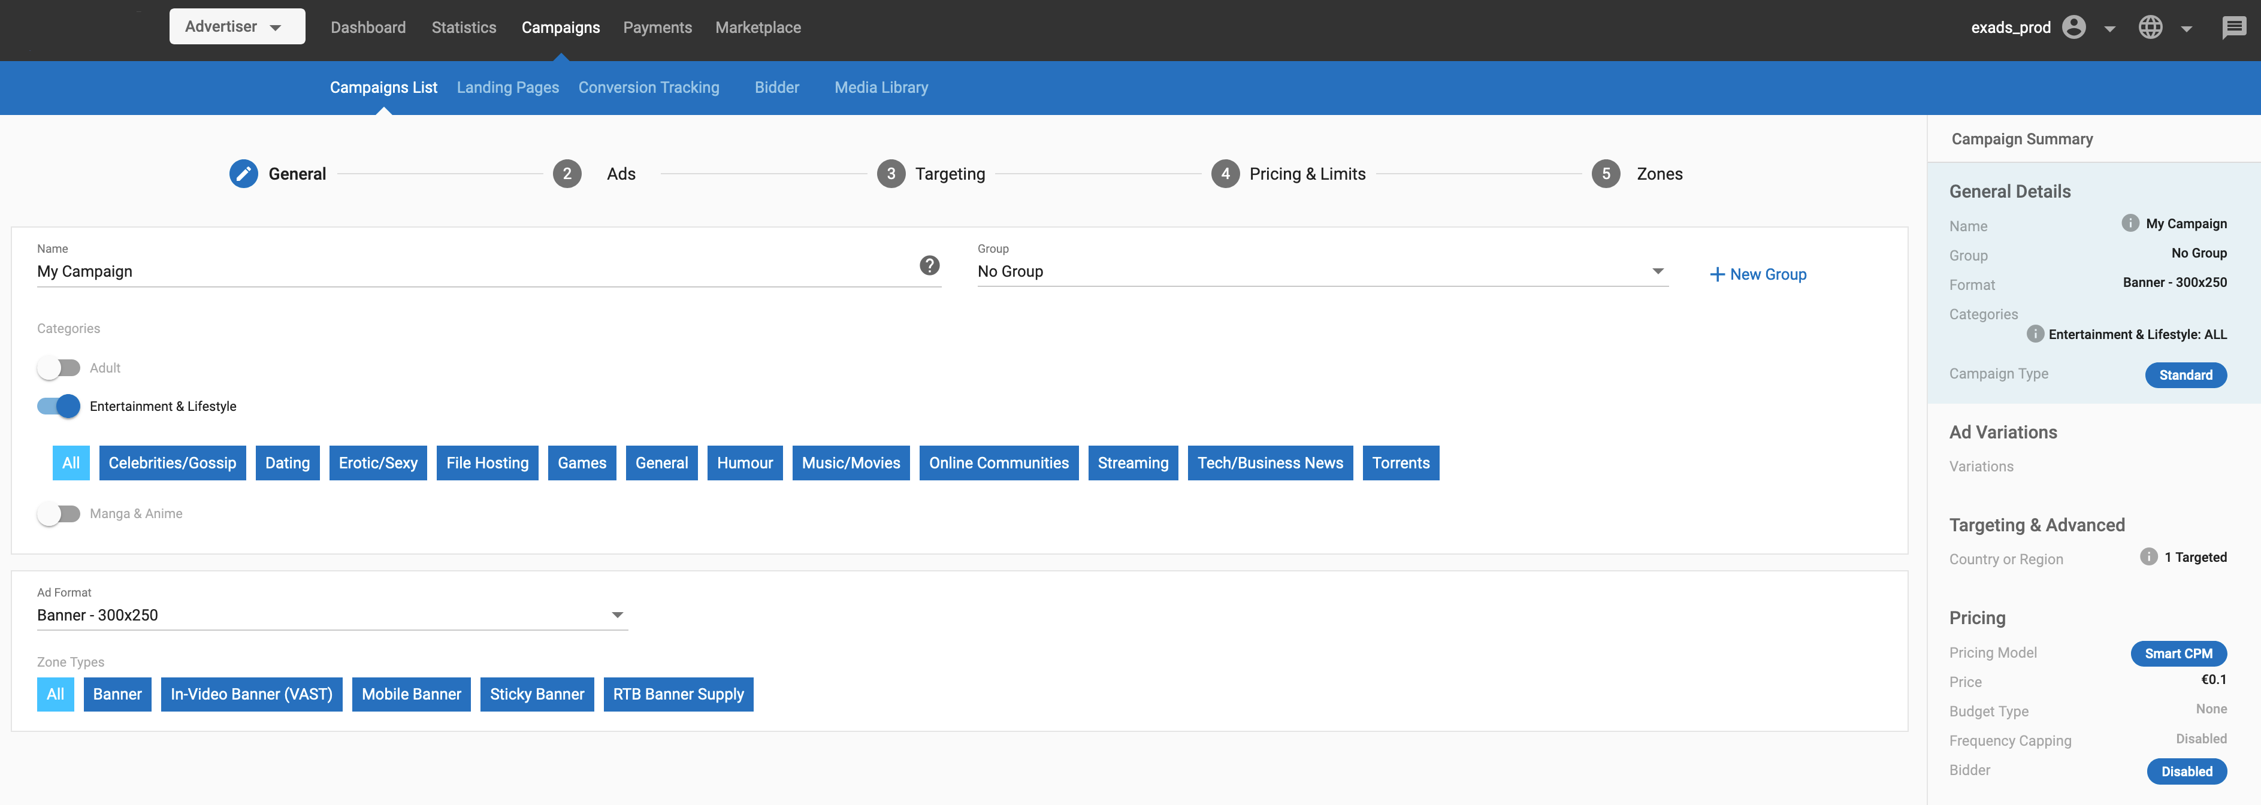Disable Entertainment & Lifestyle toggle
The height and width of the screenshot is (805, 2261).
pyautogui.click(x=59, y=407)
